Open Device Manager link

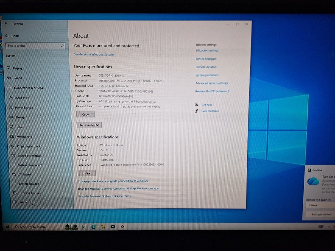pyautogui.click(x=206, y=59)
